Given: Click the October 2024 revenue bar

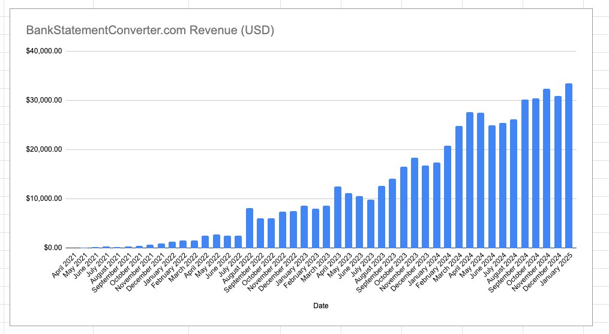Looking at the screenshot, I should click(536, 173).
